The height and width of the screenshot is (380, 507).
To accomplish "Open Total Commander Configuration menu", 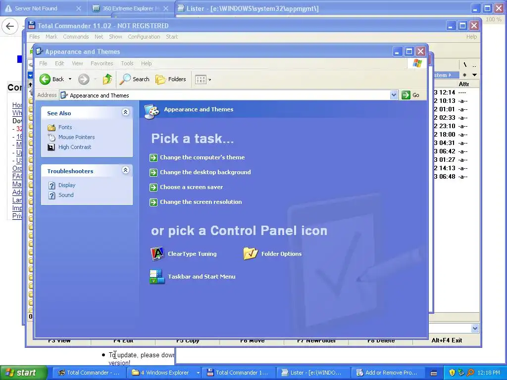I will 144,37.
